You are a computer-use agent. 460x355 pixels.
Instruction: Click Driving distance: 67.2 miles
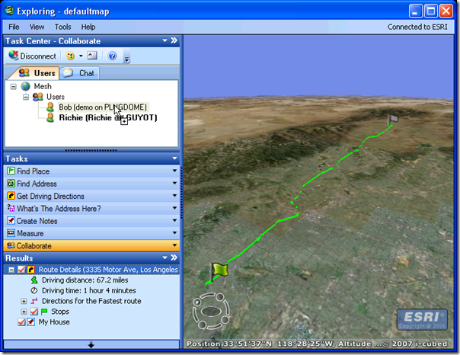85,280
